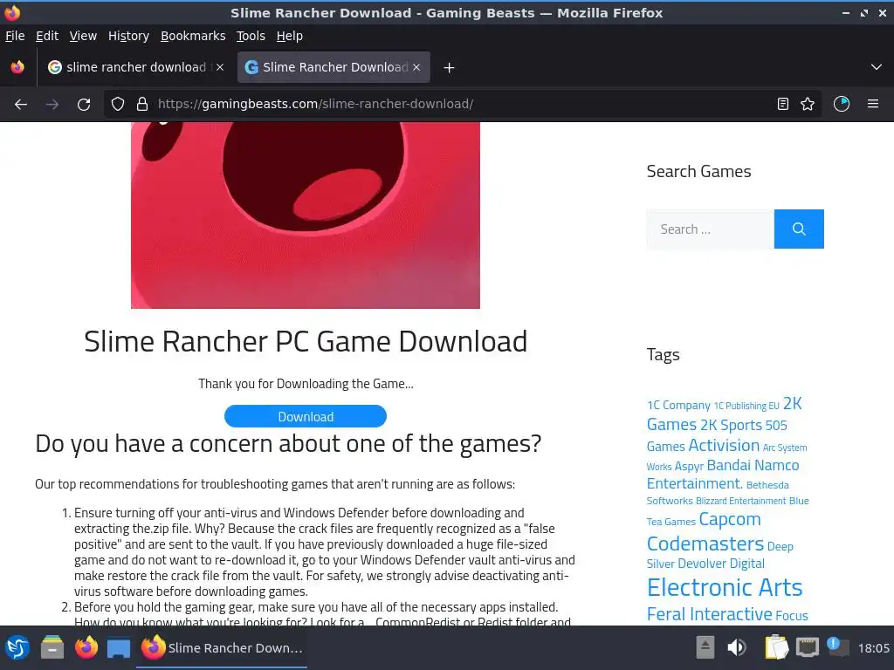Click the forward navigation arrow

52,105
